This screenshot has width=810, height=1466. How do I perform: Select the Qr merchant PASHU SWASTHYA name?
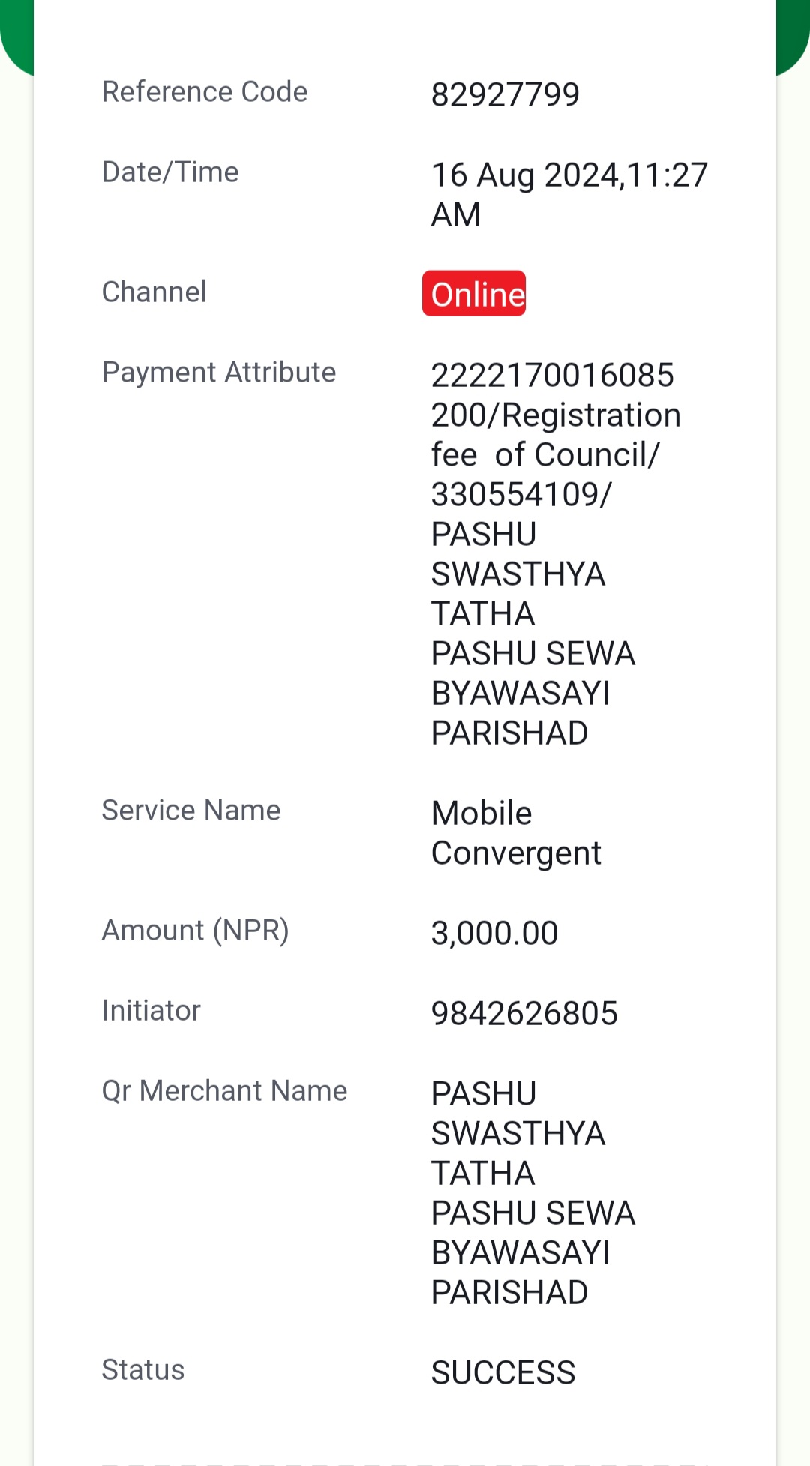[x=533, y=1193]
